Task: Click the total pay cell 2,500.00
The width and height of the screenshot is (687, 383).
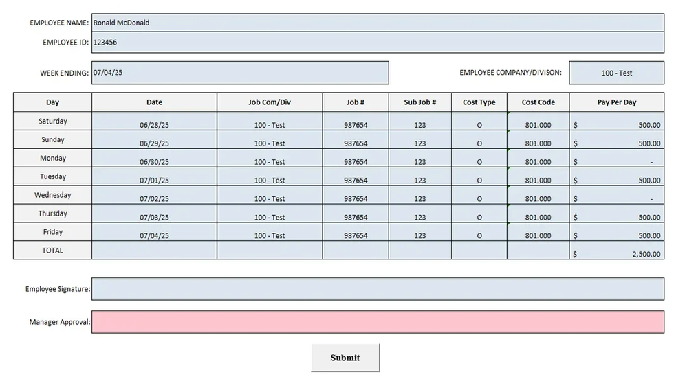Action: coord(616,250)
